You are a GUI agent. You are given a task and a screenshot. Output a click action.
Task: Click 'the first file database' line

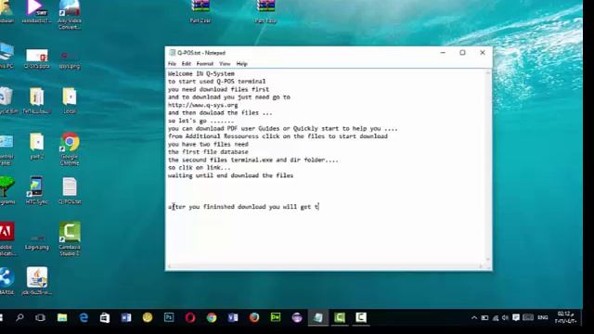208,152
